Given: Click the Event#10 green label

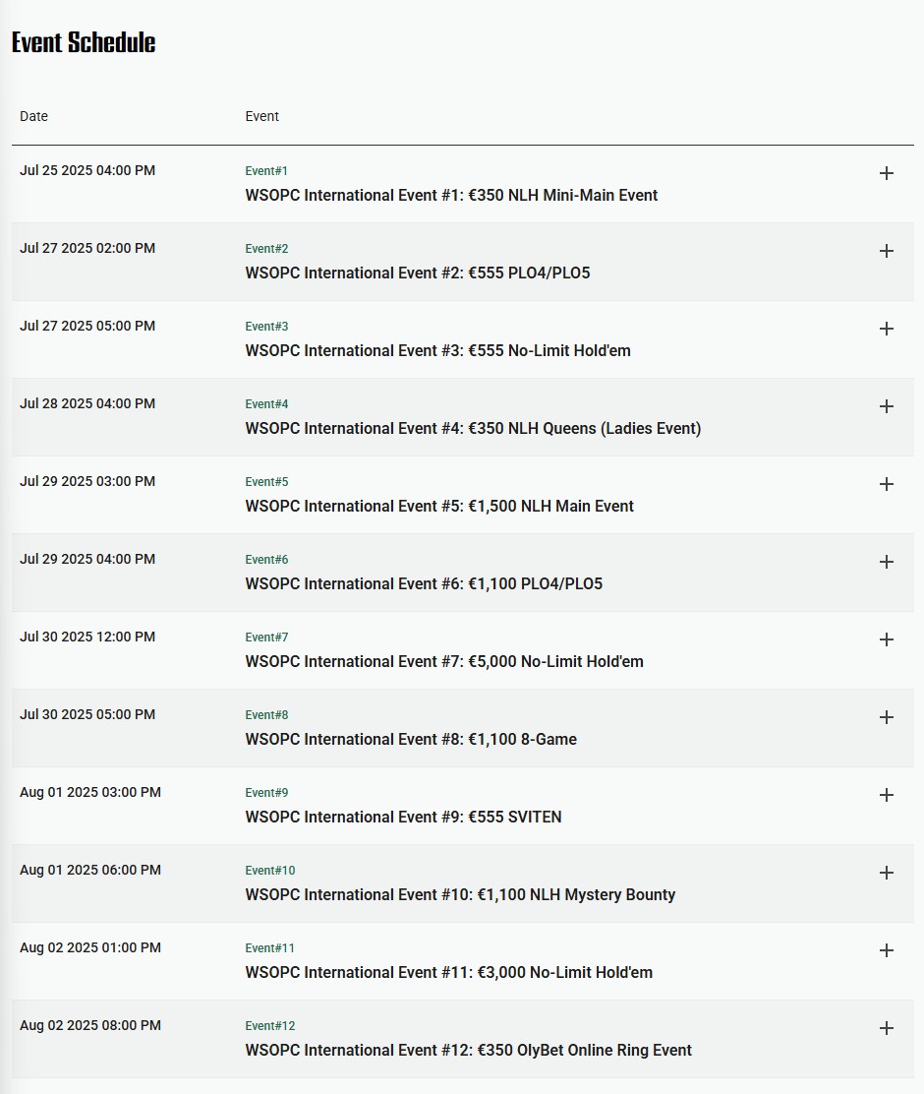Looking at the screenshot, I should pos(270,870).
